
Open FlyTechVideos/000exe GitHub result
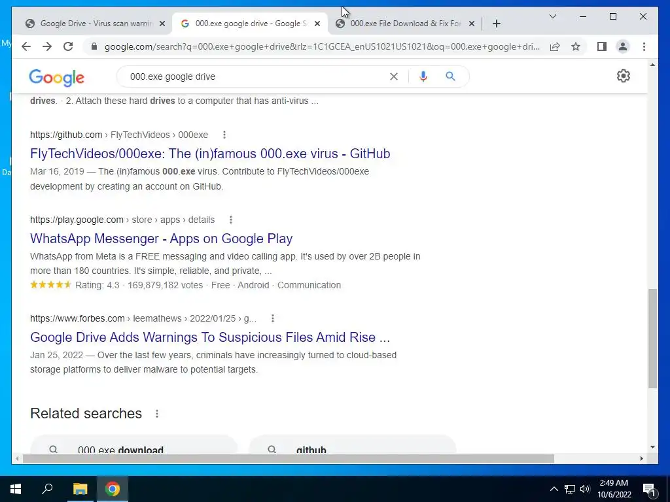tap(210, 154)
